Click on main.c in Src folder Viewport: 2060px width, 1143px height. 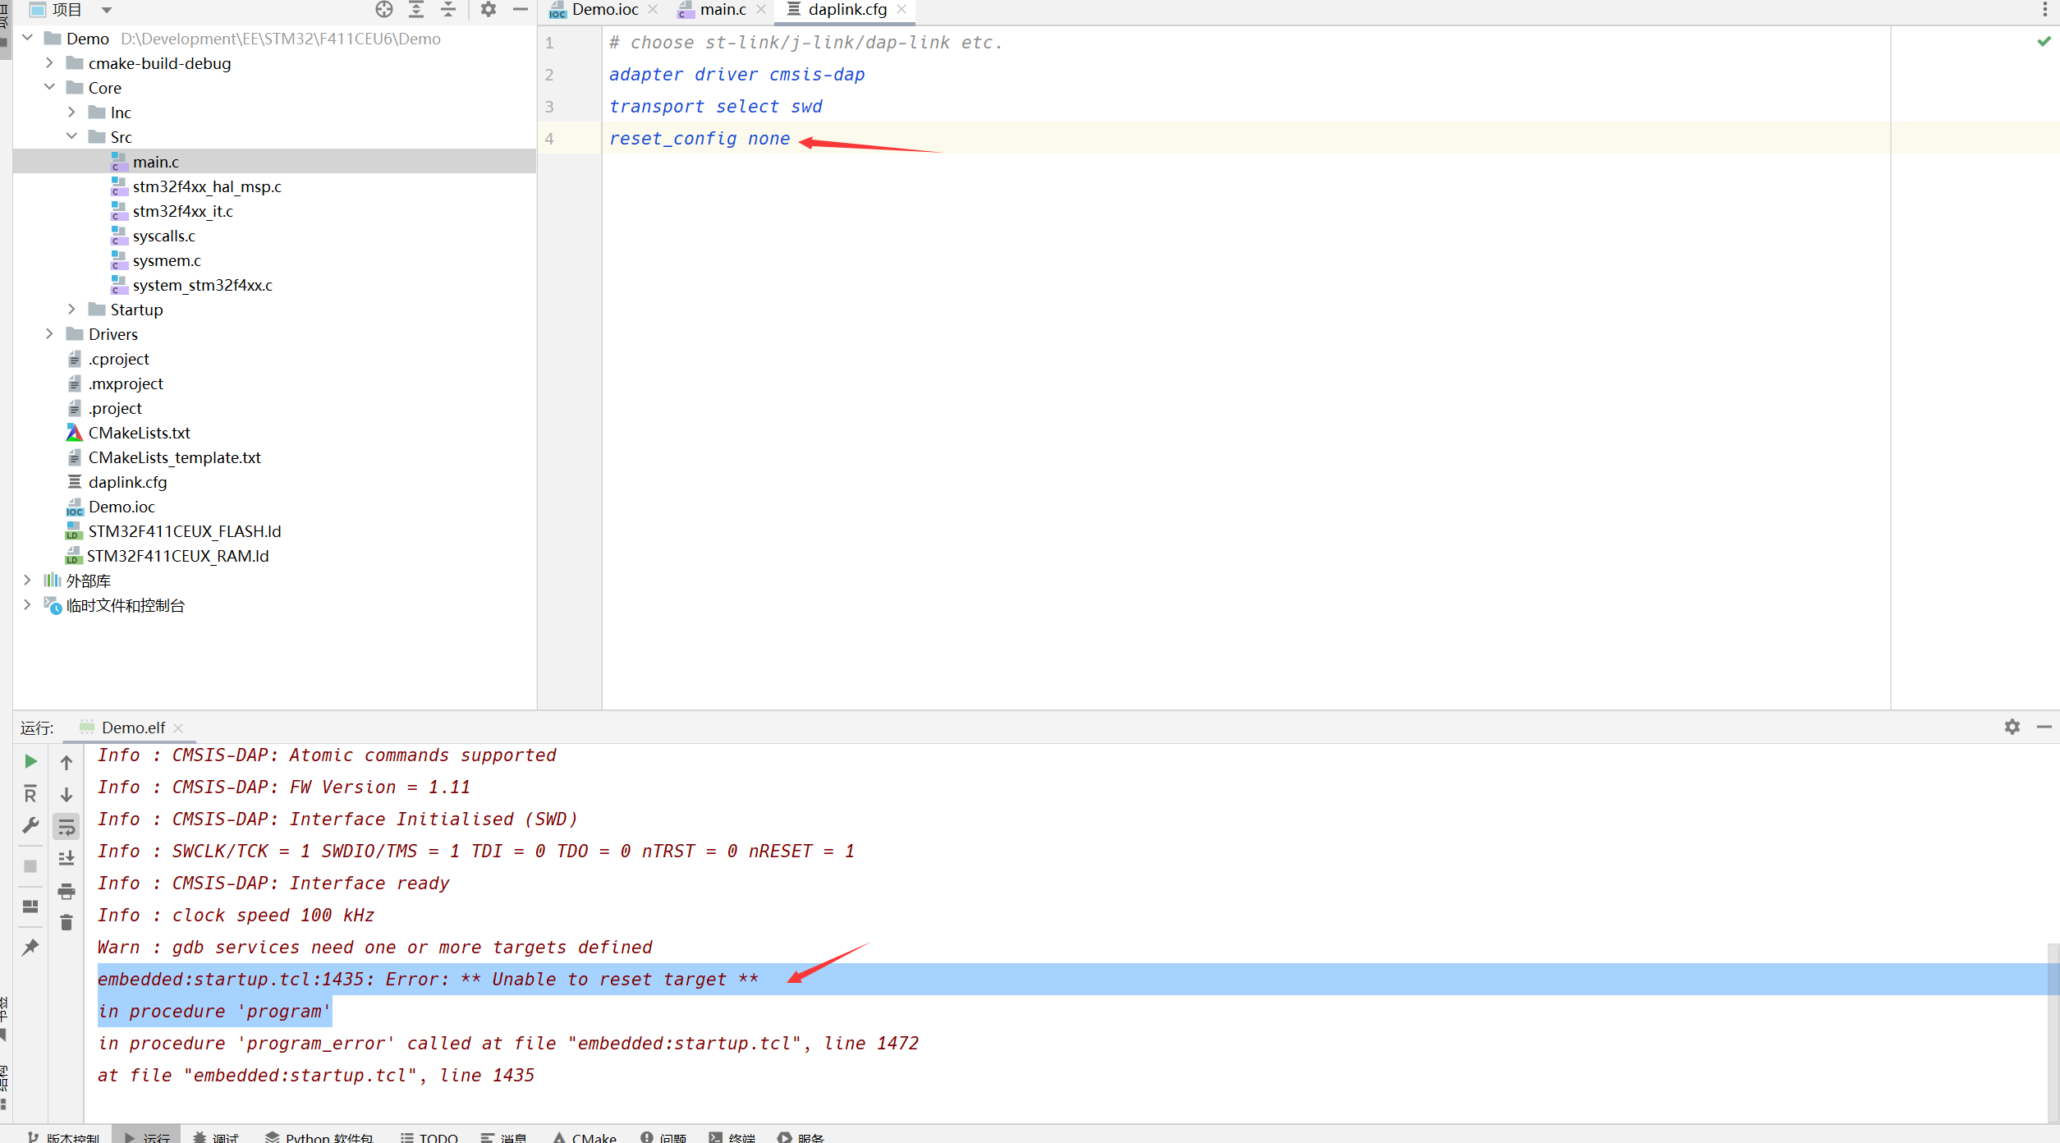(154, 160)
